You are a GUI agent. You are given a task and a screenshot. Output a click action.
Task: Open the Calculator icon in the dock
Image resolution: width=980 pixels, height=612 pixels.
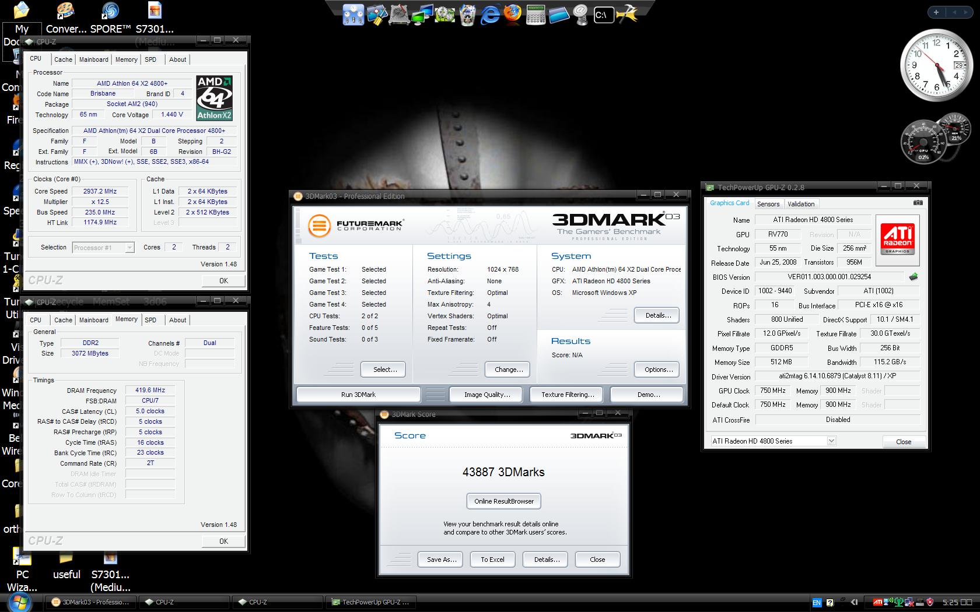pyautogui.click(x=535, y=15)
